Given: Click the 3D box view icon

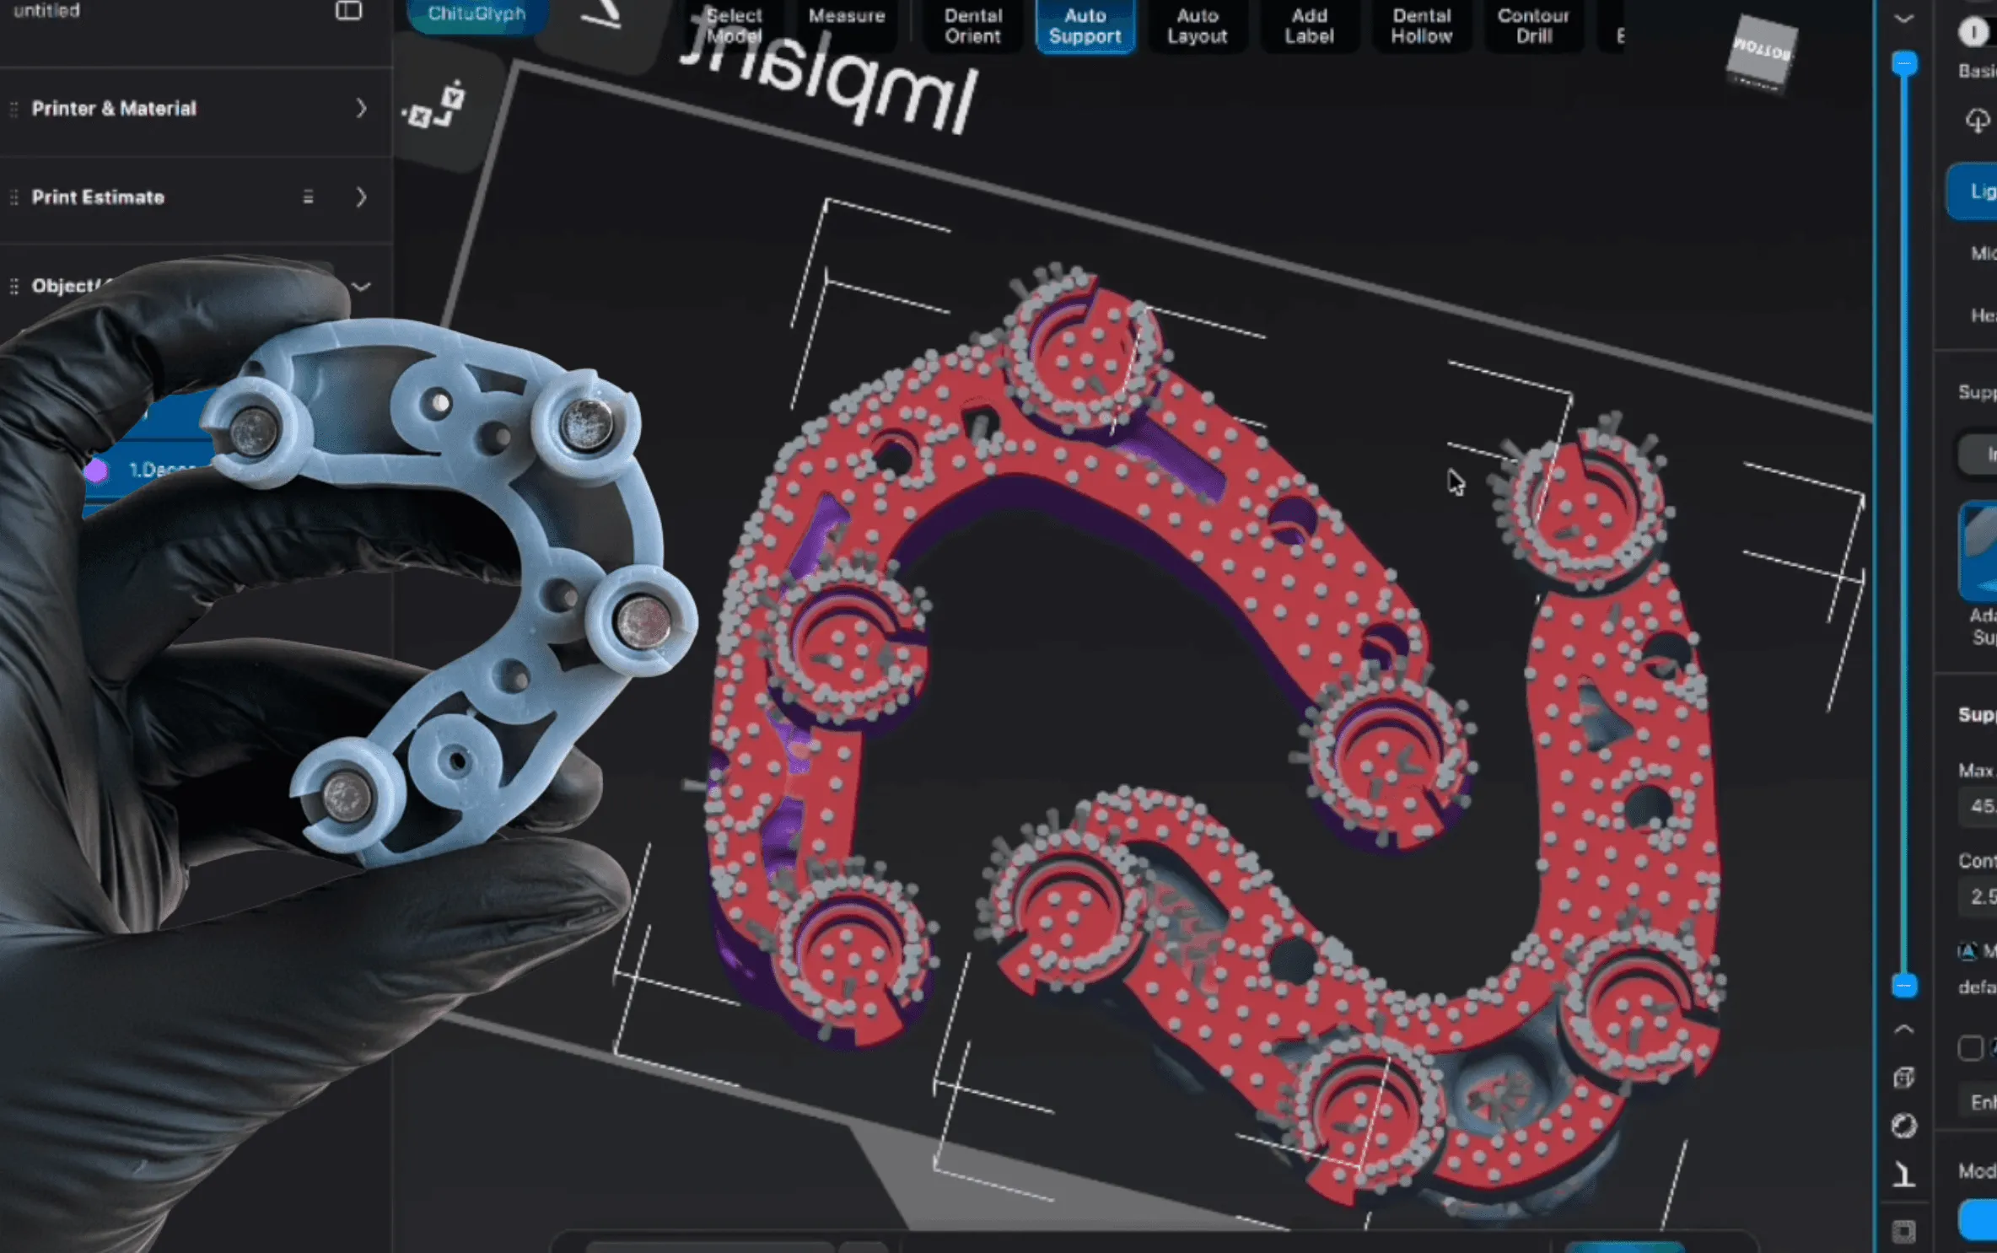Looking at the screenshot, I should tap(1903, 1078).
